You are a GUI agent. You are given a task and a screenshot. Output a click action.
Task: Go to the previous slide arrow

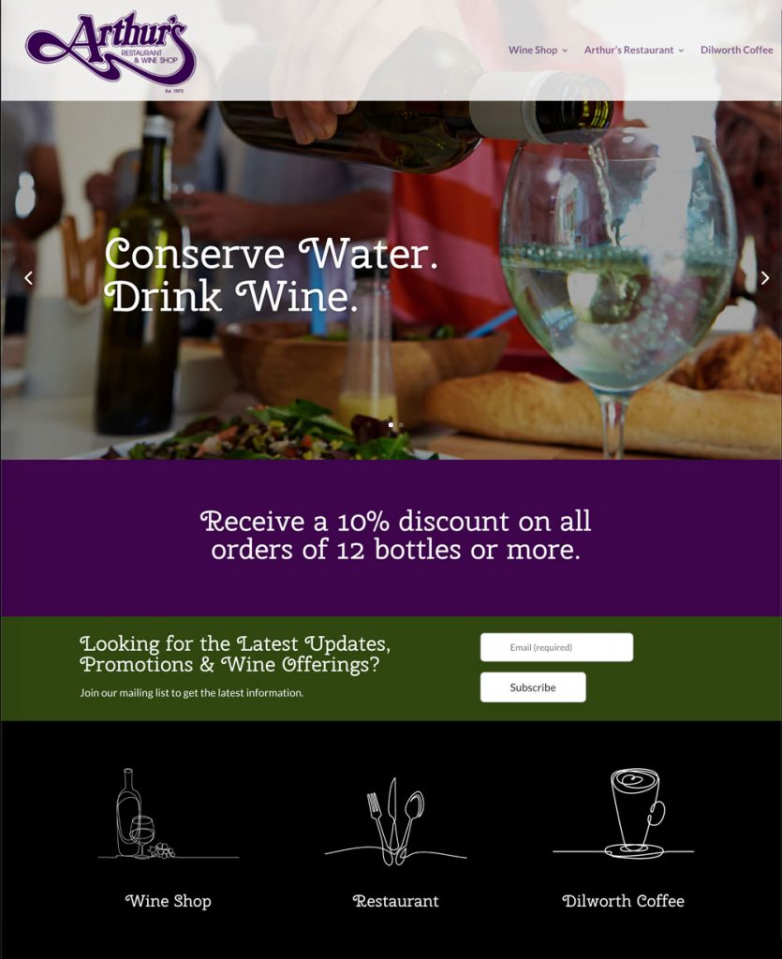[x=28, y=278]
